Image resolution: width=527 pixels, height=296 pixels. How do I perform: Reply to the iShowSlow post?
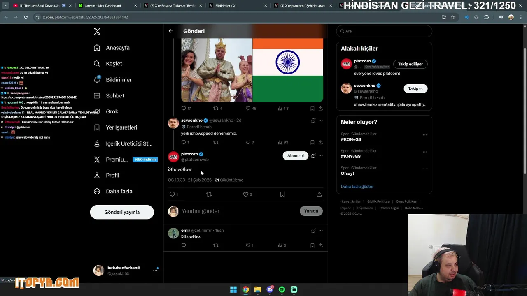pos(172,194)
